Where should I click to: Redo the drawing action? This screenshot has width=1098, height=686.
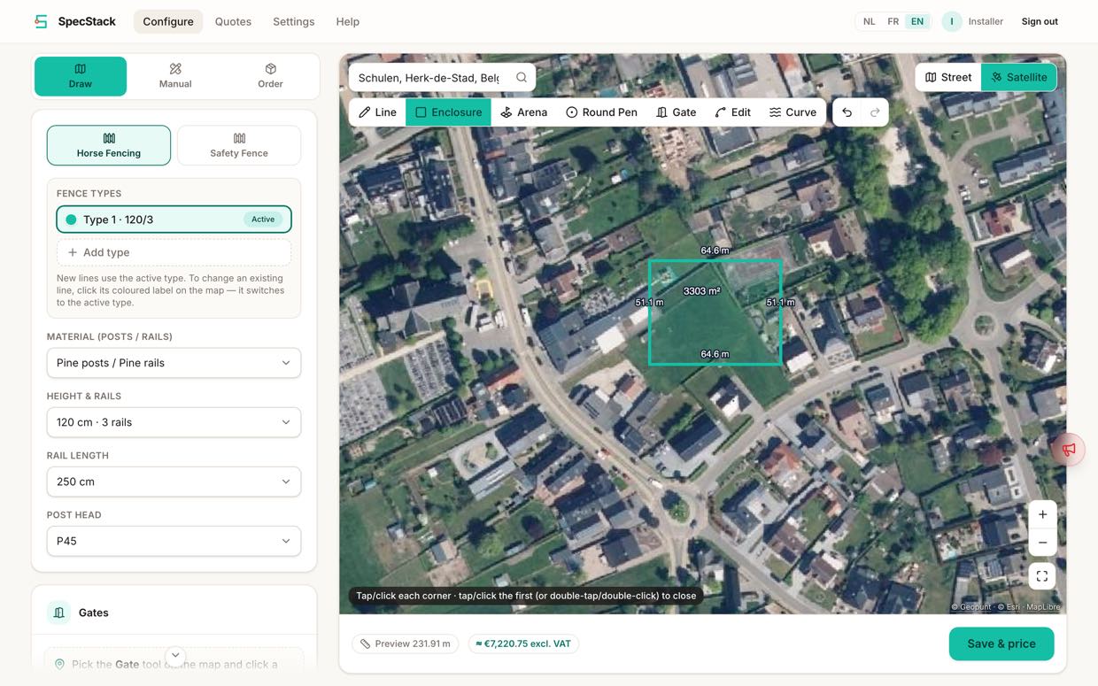click(875, 112)
